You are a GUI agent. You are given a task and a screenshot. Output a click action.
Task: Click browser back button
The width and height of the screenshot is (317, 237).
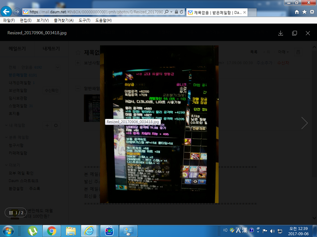(6, 12)
